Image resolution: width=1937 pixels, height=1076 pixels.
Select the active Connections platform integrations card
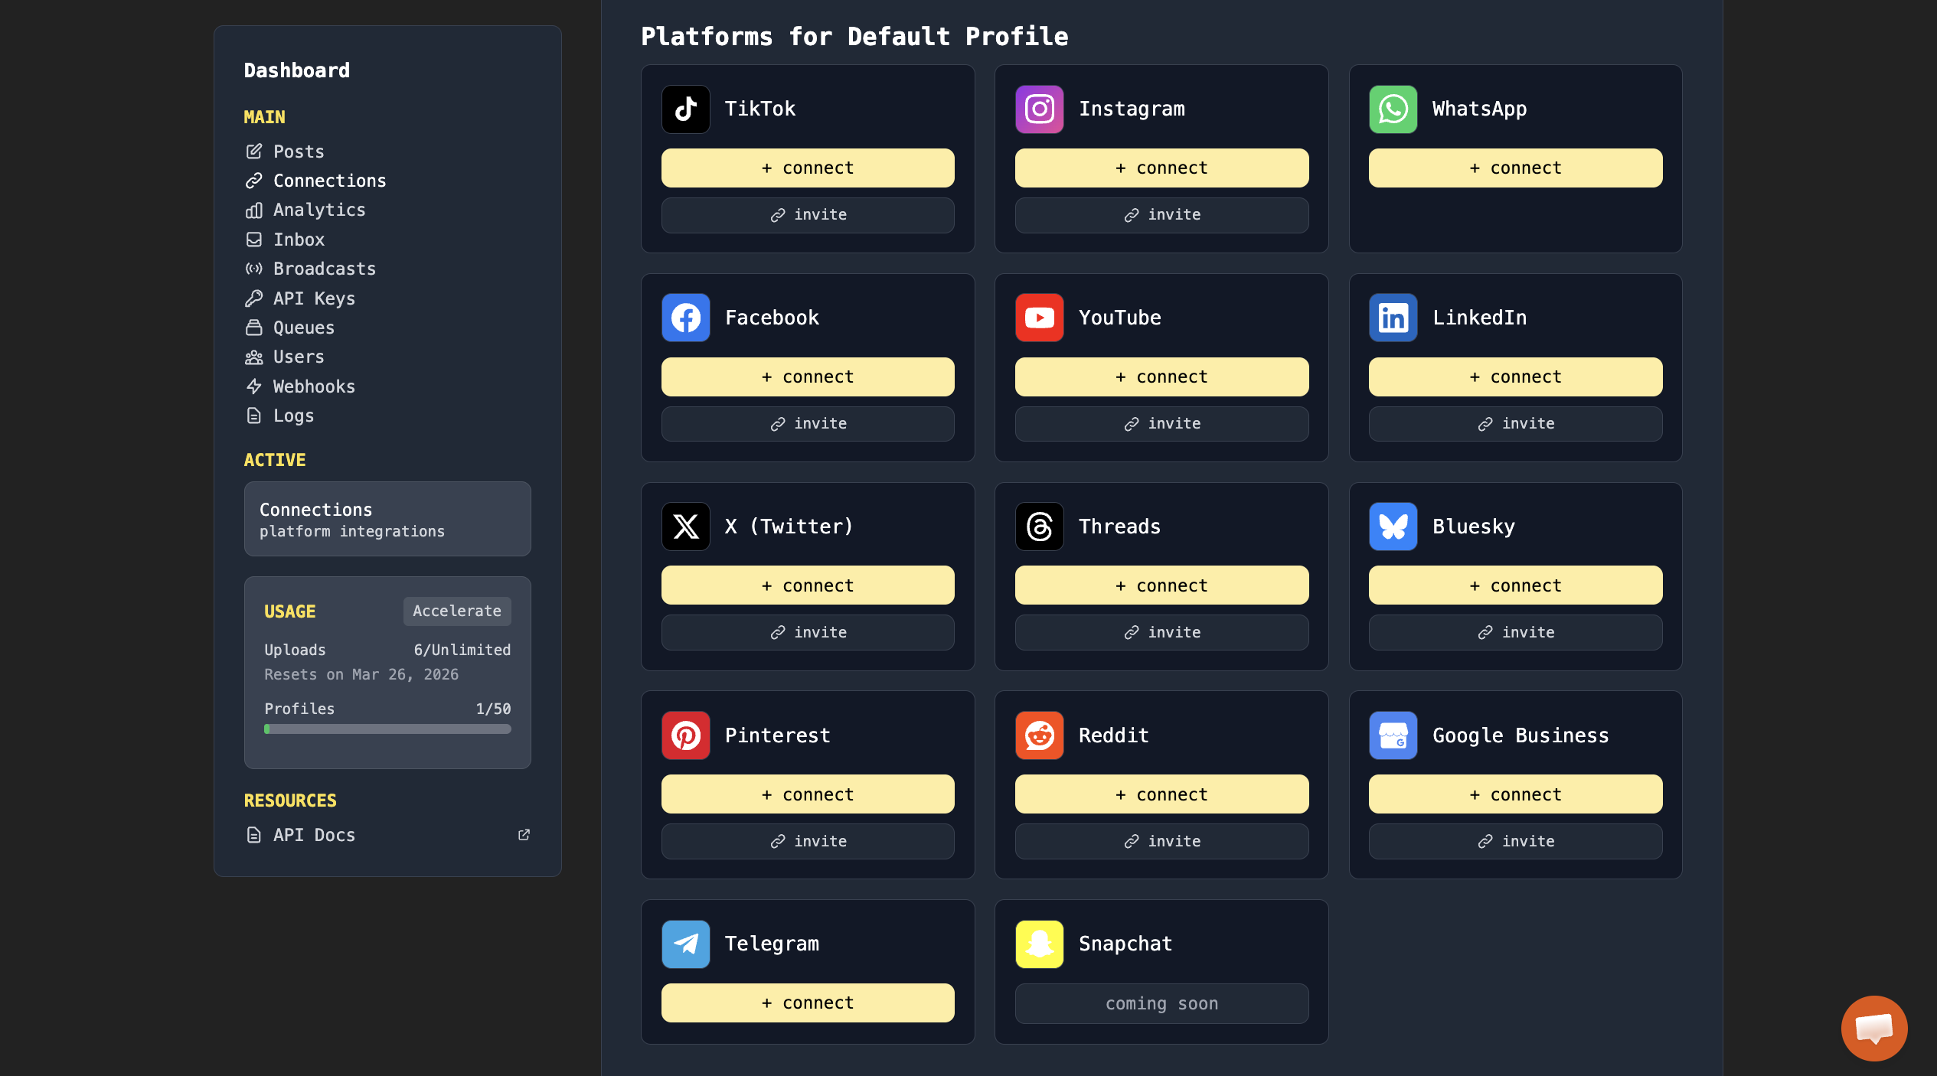point(387,519)
